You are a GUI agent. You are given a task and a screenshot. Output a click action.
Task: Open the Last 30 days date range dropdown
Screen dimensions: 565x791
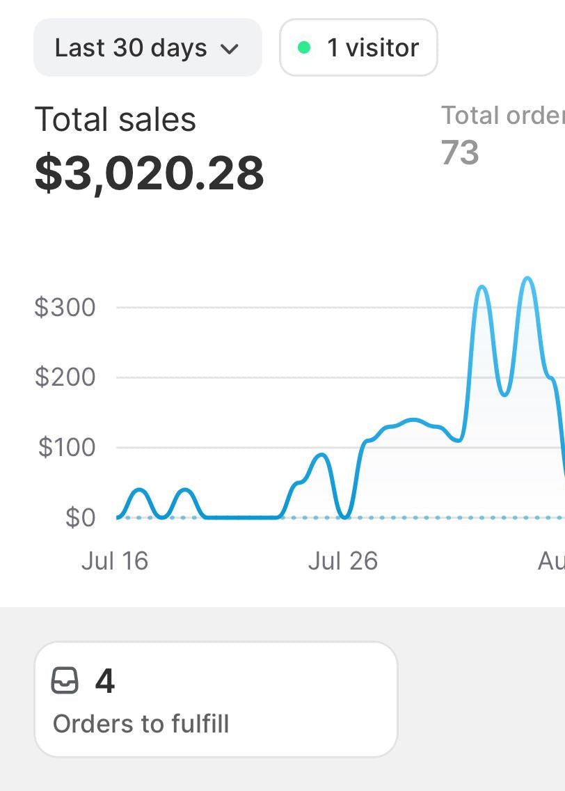coord(148,47)
